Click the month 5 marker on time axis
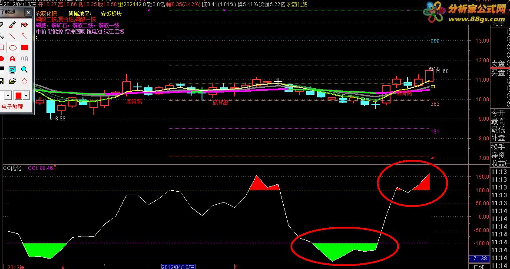 click(x=236, y=267)
